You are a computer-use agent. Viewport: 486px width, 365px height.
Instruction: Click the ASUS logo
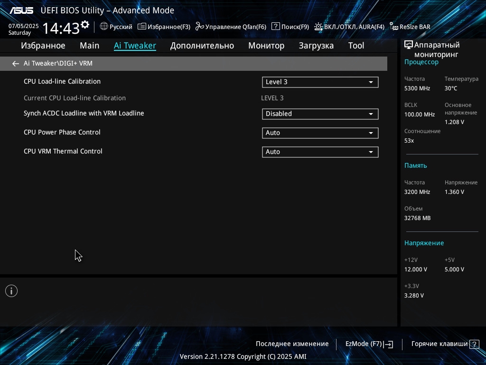pos(21,10)
